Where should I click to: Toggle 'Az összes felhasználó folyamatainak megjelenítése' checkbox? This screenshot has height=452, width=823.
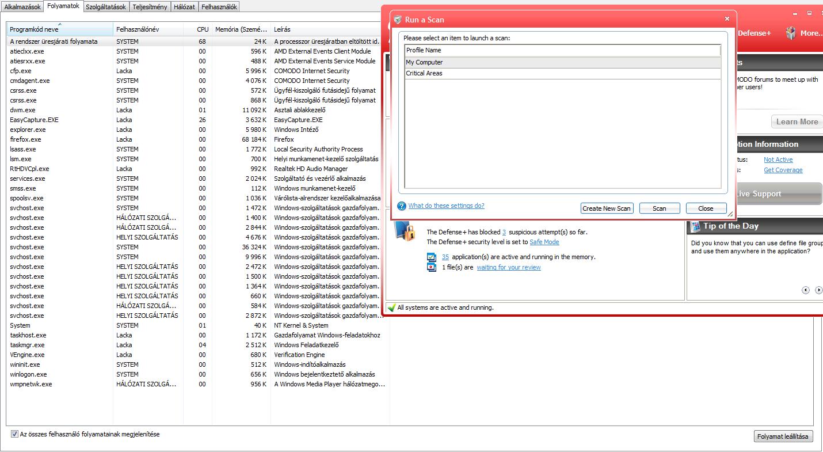click(14, 434)
